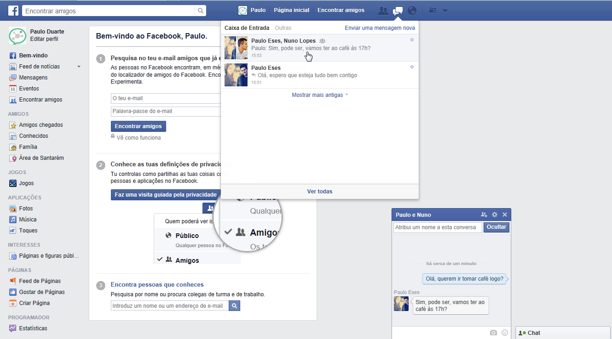This screenshot has width=612, height=339.
Task: Open chat options gear icon
Action: pyautogui.click(x=495, y=215)
